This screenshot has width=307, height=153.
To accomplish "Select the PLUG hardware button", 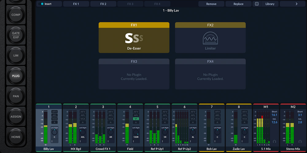I will [x=16, y=76].
